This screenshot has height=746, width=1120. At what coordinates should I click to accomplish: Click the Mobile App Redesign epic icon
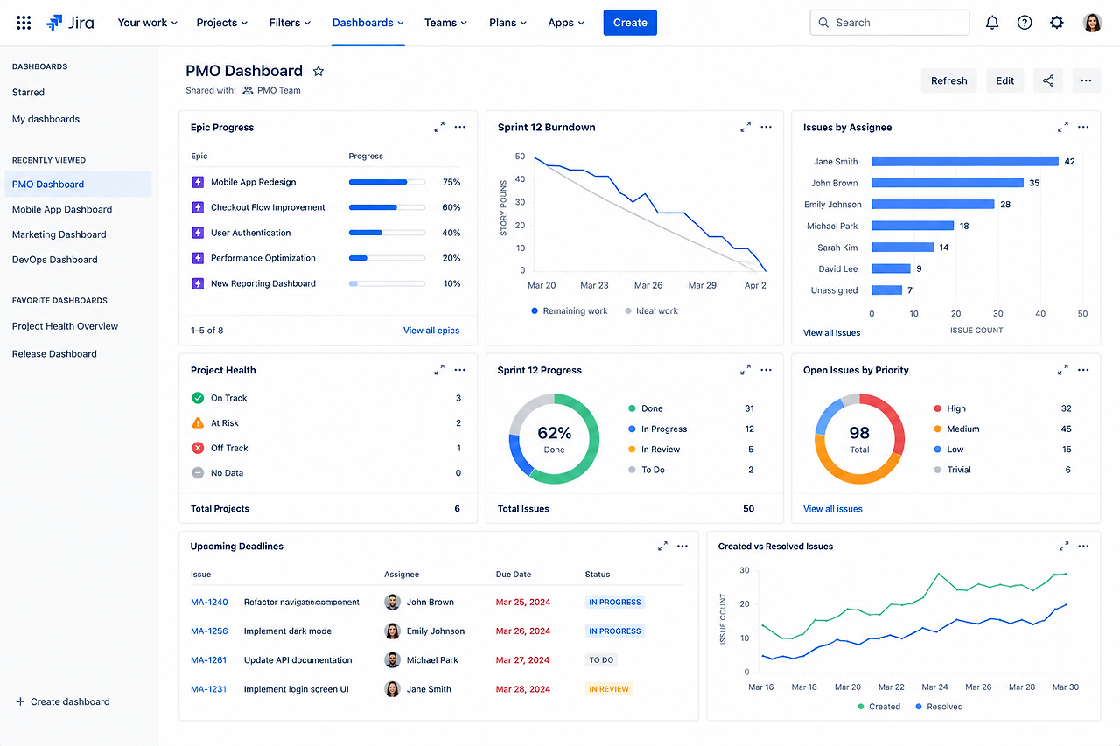point(198,182)
